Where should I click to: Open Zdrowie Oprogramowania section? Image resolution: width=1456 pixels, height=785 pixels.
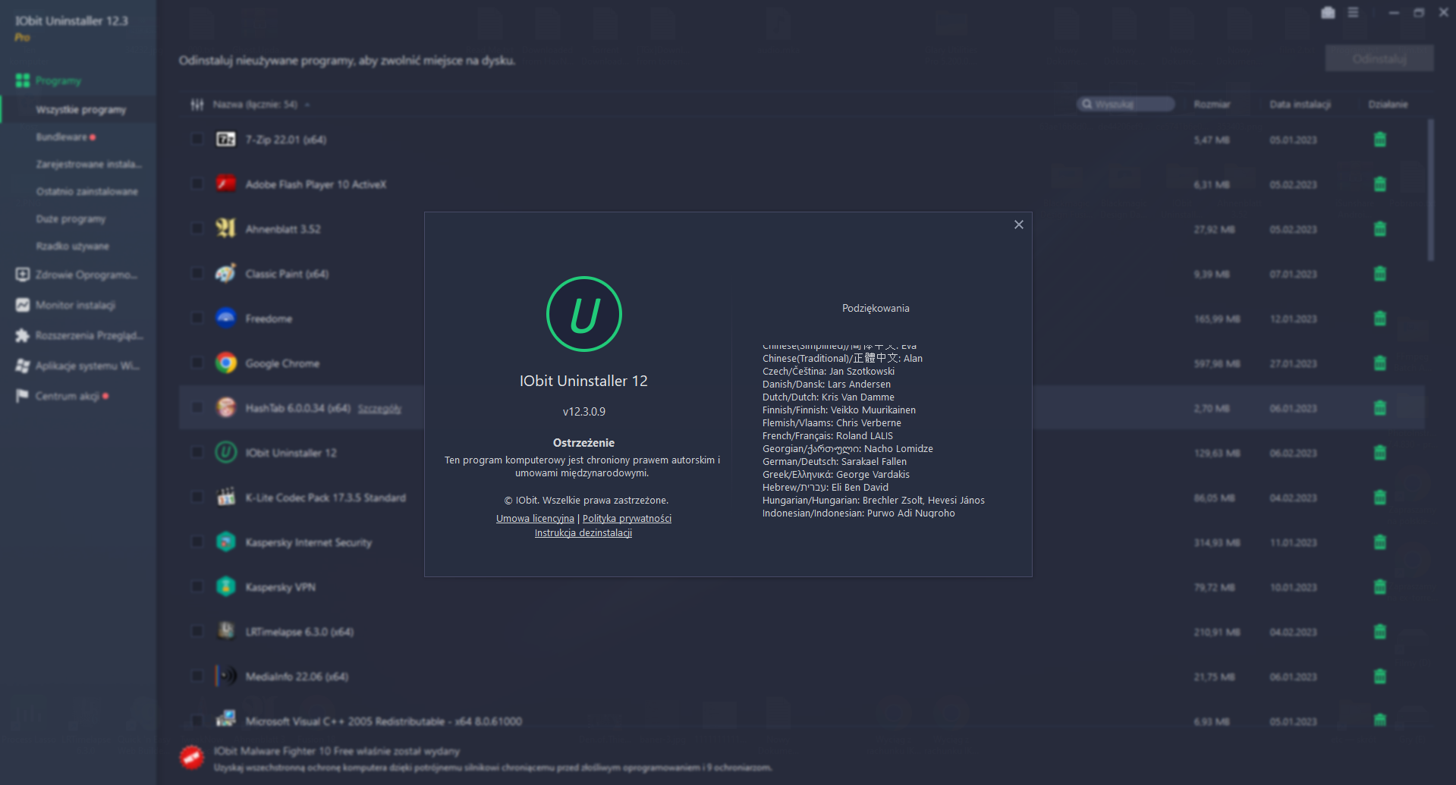[77, 275]
